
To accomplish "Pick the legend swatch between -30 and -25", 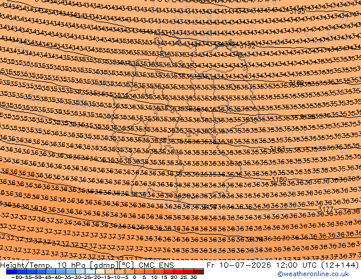I will [x=80, y=272].
